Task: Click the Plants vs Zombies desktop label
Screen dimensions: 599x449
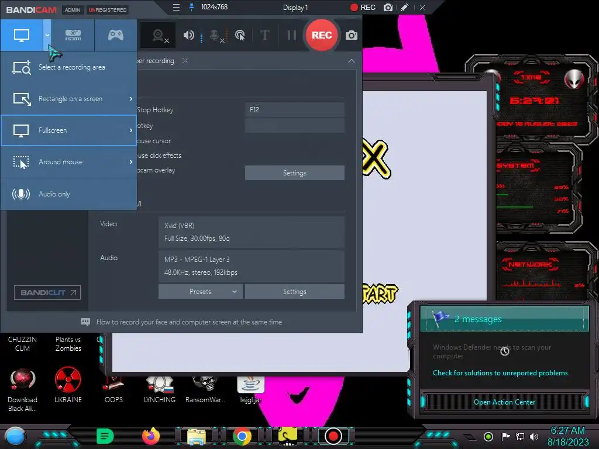Action: (x=68, y=344)
